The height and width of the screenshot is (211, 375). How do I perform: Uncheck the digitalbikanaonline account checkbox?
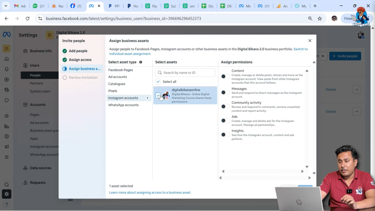tap(158, 96)
